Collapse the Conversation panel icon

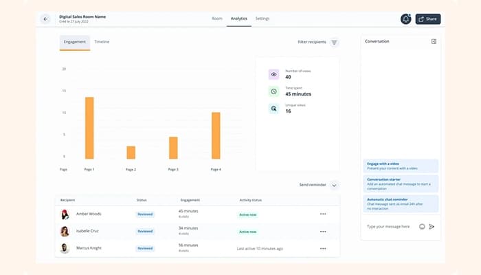(x=434, y=42)
